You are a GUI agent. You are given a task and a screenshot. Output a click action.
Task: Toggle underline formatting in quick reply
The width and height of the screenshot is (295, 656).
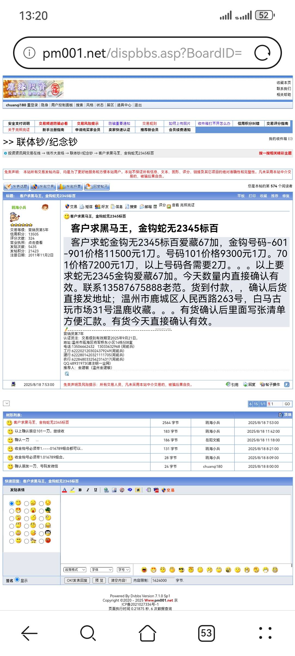tap(96, 490)
